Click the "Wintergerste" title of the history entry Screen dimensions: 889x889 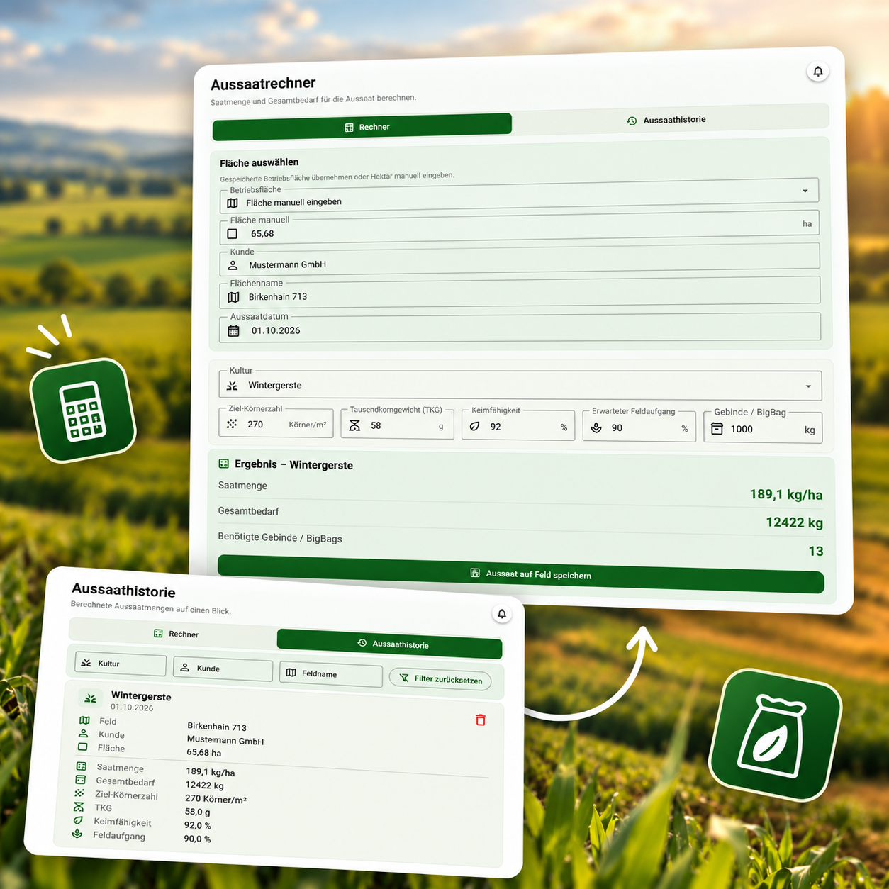coord(141,696)
